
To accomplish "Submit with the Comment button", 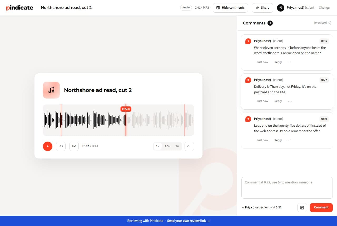I will 321,207.
